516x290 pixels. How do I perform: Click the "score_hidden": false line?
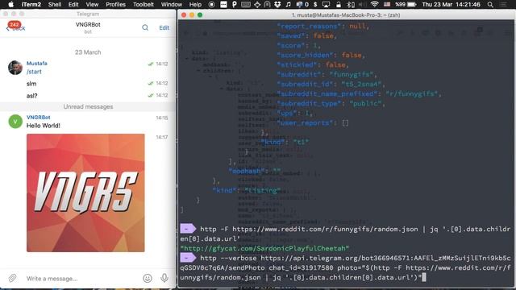tap(321, 55)
